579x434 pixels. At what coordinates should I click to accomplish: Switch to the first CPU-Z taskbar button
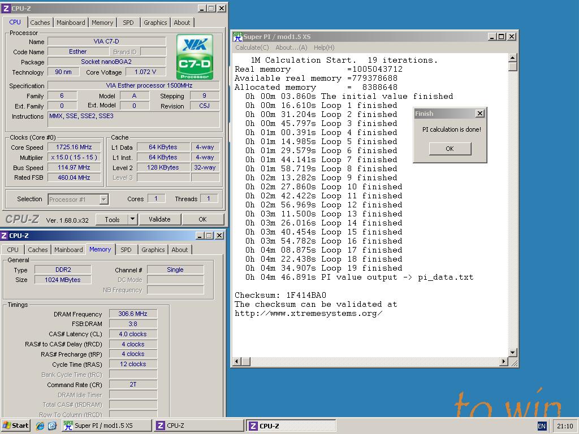coord(198,426)
